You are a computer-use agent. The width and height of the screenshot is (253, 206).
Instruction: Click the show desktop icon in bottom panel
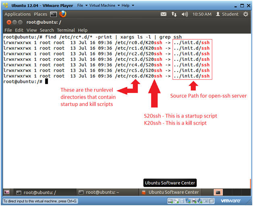click(7, 192)
